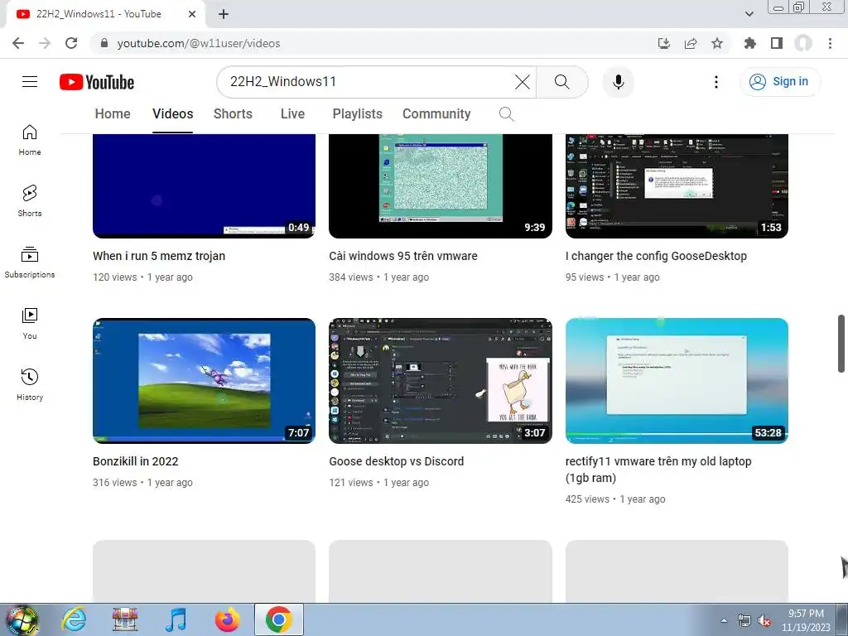Open the 'When i run 5 memz trojan' thumbnail

204,185
